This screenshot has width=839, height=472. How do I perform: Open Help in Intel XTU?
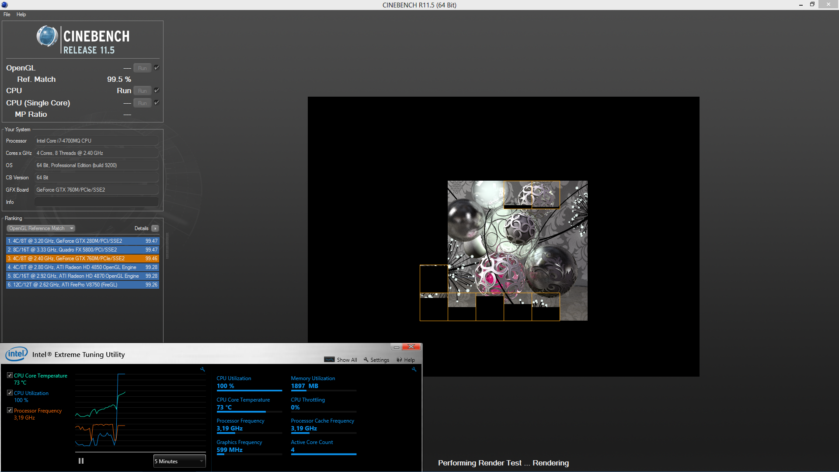click(x=409, y=360)
